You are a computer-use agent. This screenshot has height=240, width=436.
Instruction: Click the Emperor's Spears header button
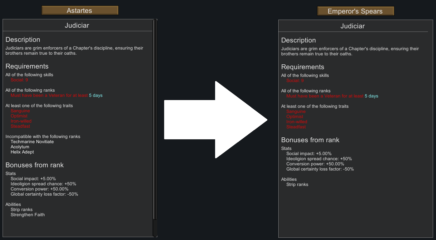click(355, 11)
